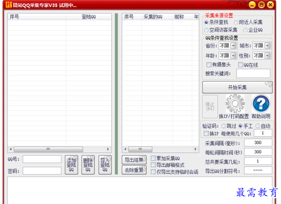
Task: Click right arrow of login list scrollbar
Action: coord(108,149)
